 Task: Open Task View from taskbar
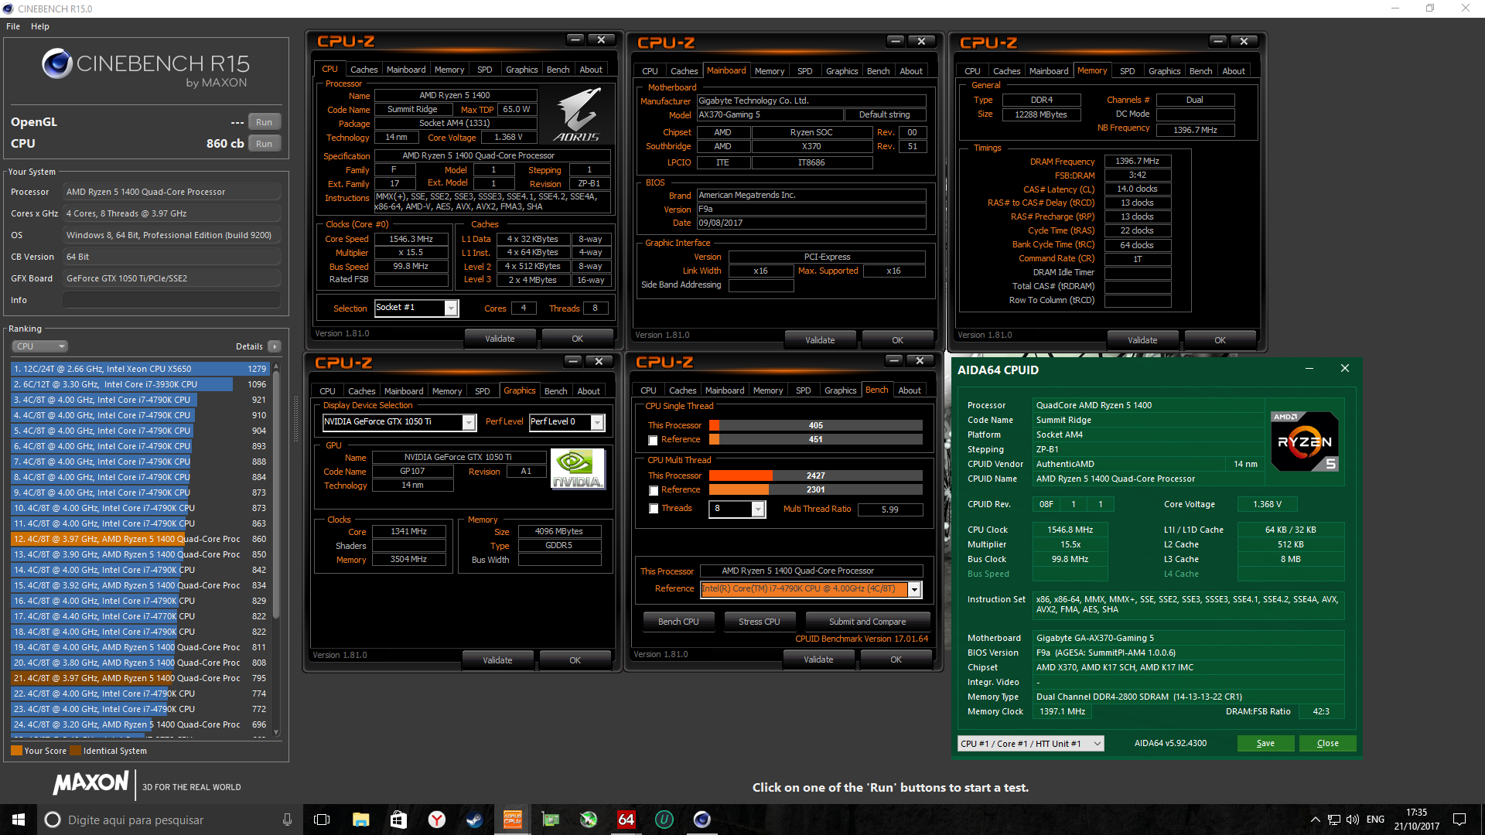322,820
